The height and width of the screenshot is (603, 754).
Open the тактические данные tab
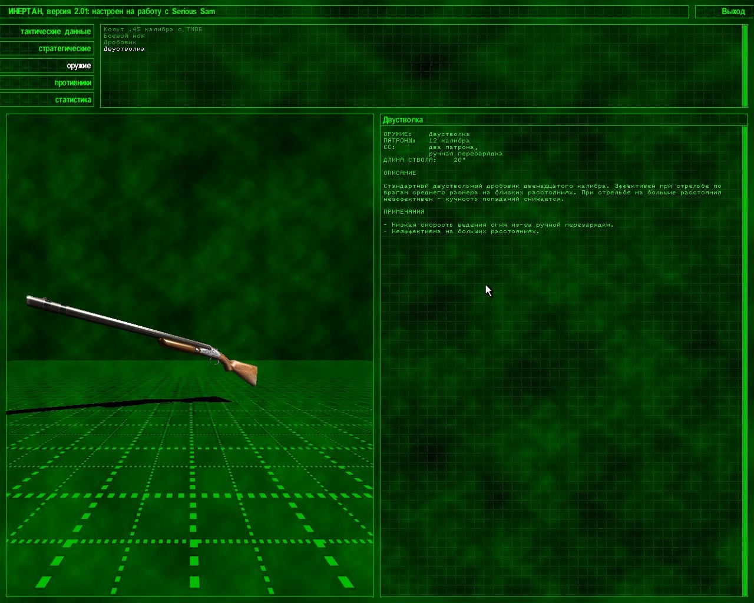point(47,31)
